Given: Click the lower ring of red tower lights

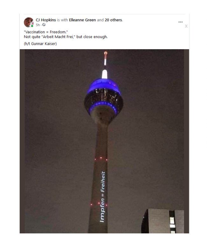Looking at the screenshot, I should pyautogui.click(x=99, y=204).
